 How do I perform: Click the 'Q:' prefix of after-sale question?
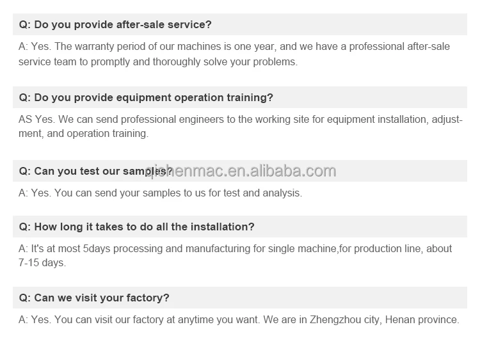24,25
